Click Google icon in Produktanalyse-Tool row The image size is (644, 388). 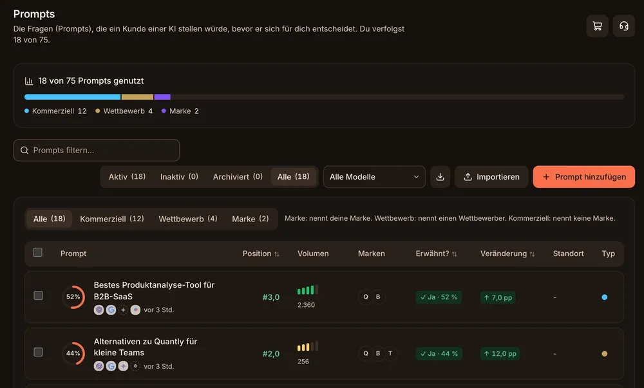tap(111, 309)
